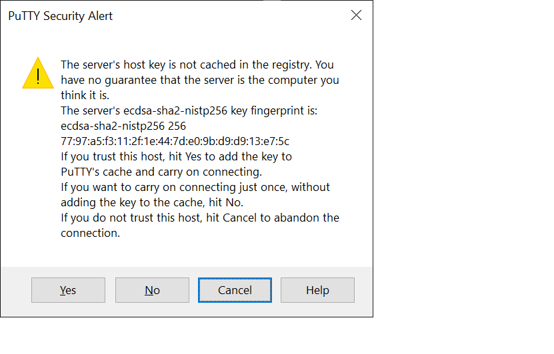Click the yellow warning triangle icon
Image resolution: width=554 pixels, height=354 pixels.
[38, 73]
